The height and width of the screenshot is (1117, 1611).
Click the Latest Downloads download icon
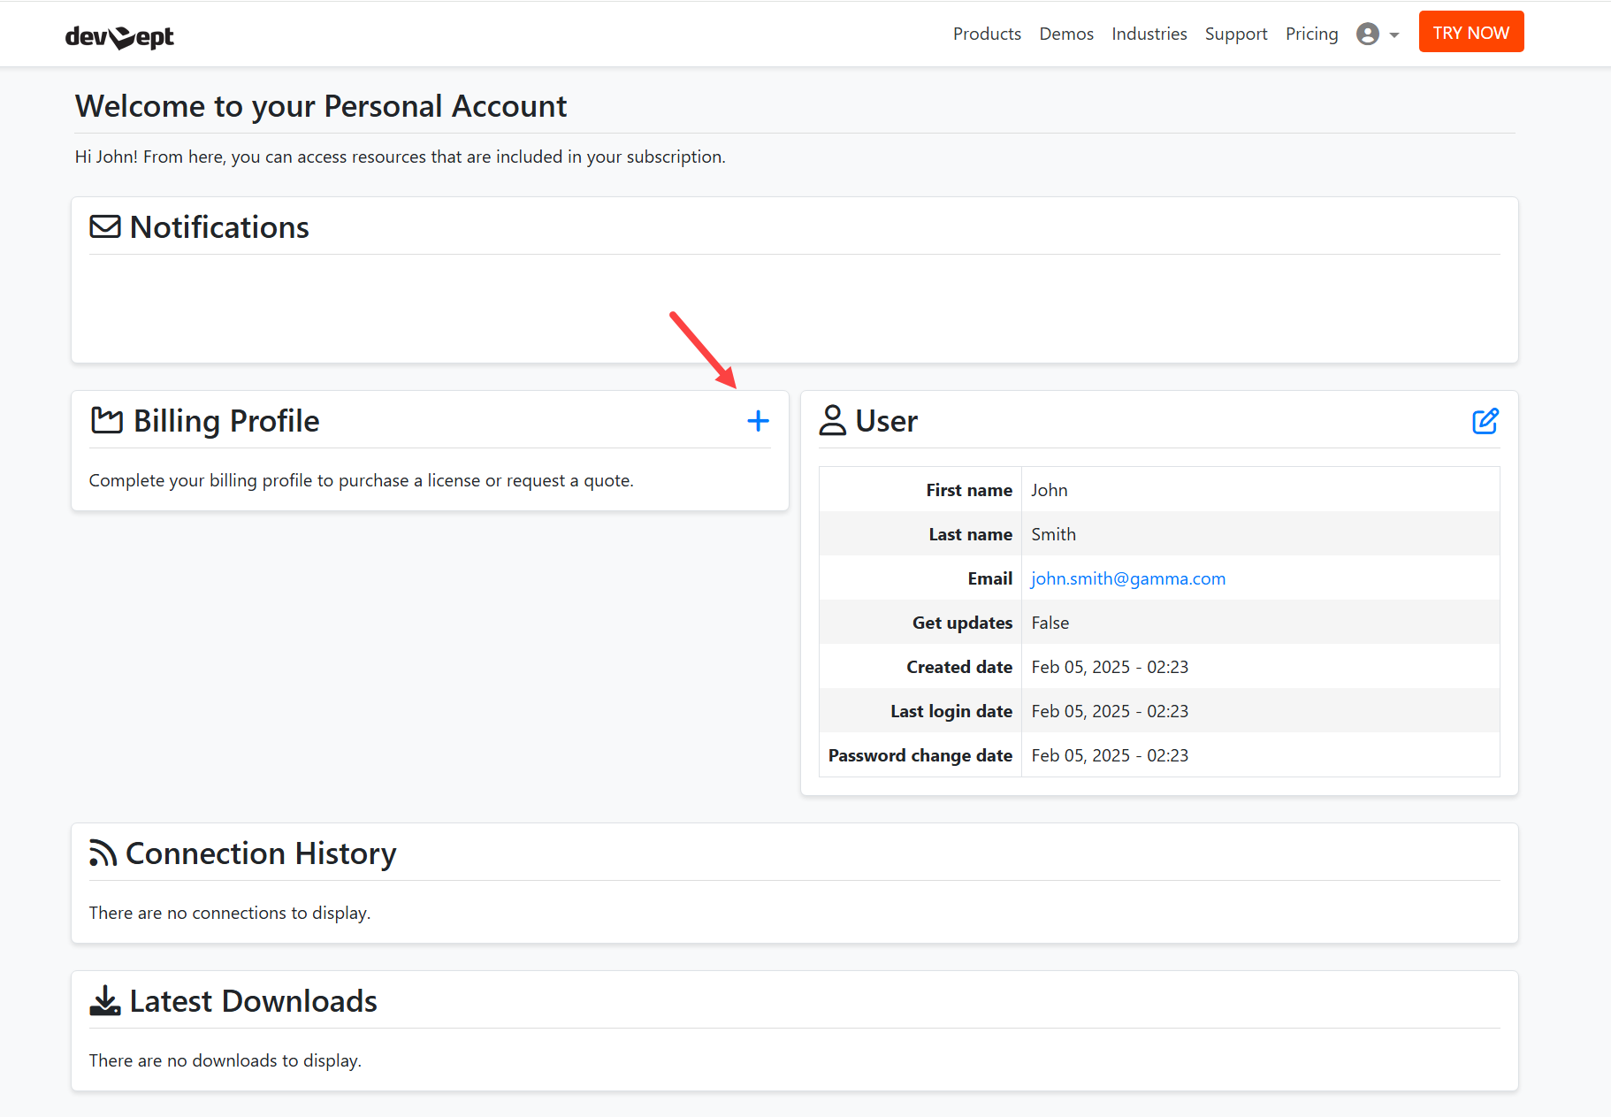pos(105,1000)
